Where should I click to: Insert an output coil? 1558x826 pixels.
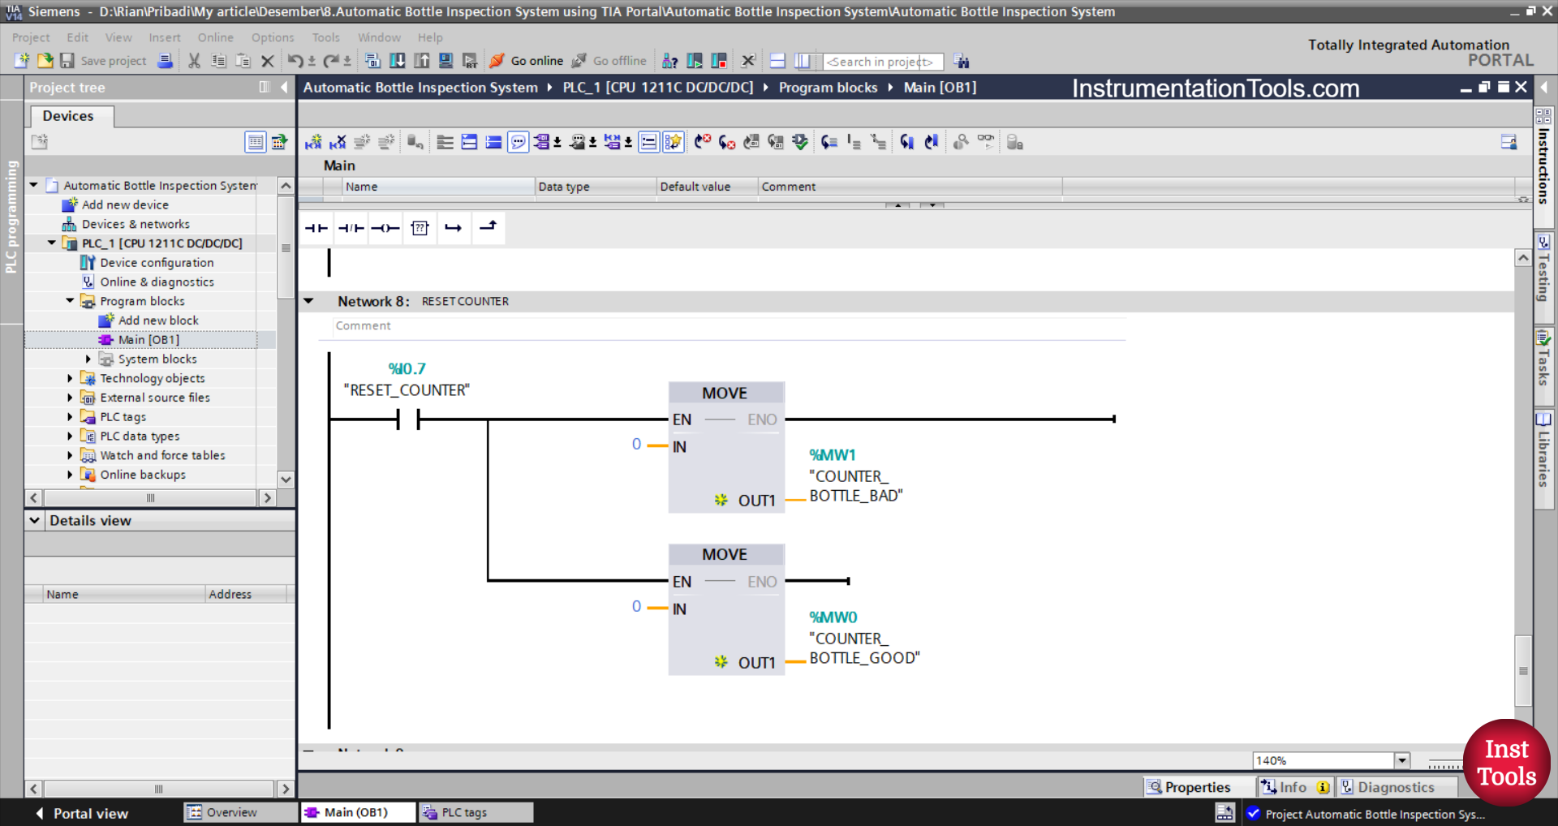coord(385,228)
